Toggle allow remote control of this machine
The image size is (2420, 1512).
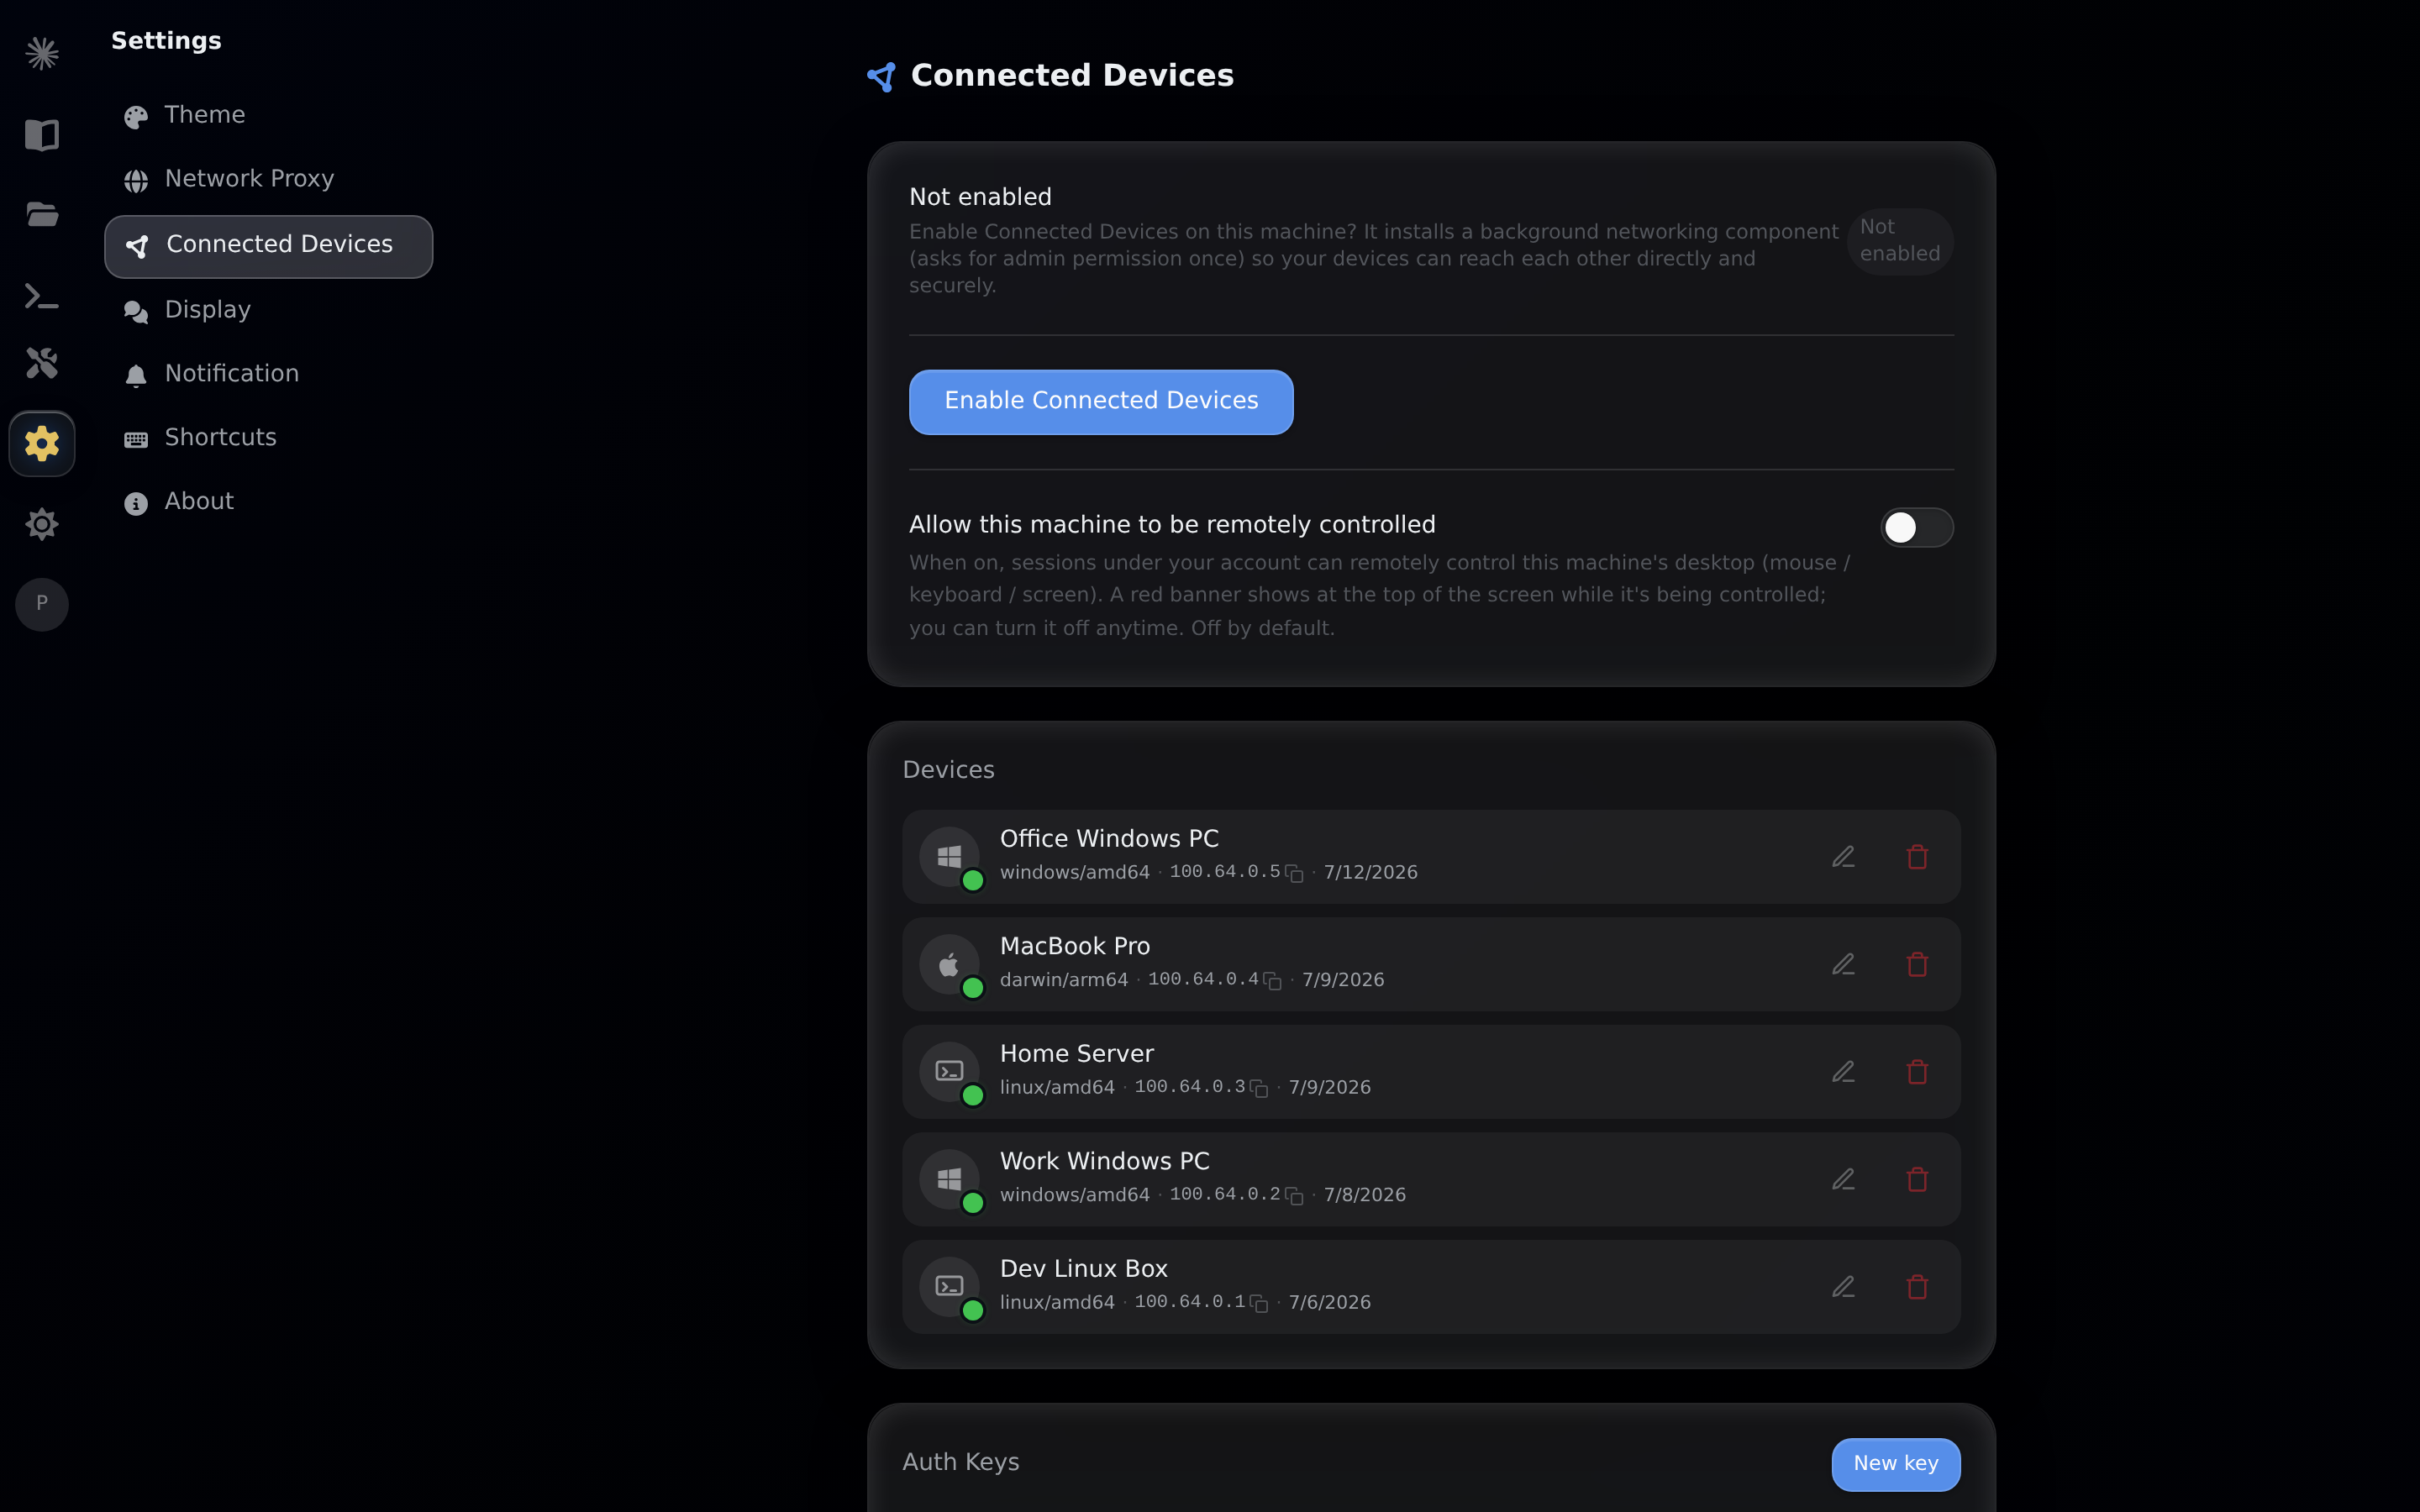(1916, 527)
